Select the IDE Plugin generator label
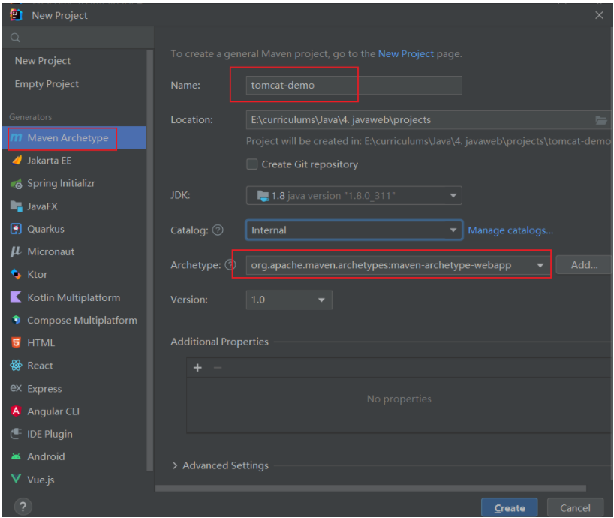 50,434
